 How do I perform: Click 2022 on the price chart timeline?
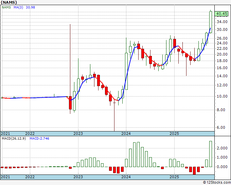[x=30, y=133]
